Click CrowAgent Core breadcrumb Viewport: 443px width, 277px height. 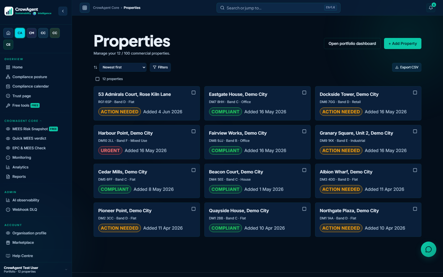(106, 8)
